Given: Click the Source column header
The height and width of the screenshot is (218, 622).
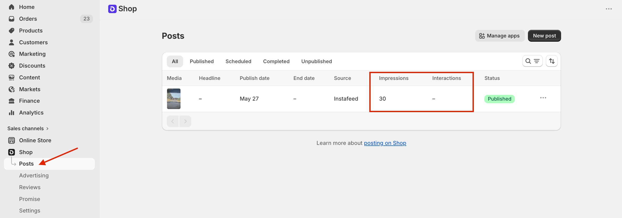Looking at the screenshot, I should (x=342, y=78).
